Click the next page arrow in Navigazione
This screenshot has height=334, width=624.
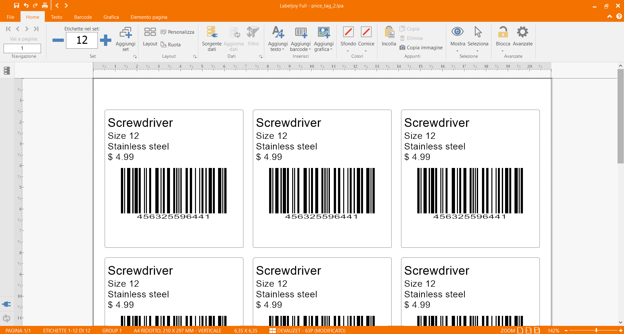27,29
